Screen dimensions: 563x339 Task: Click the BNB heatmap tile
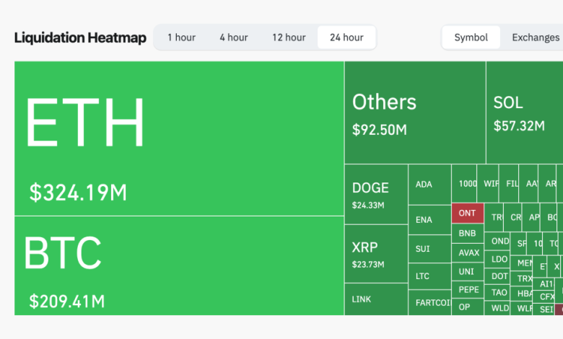pyautogui.click(x=468, y=234)
